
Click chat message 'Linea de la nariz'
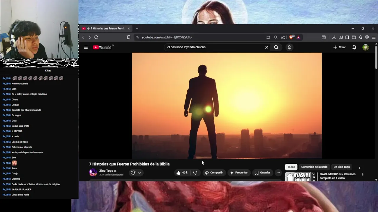tap(20, 195)
